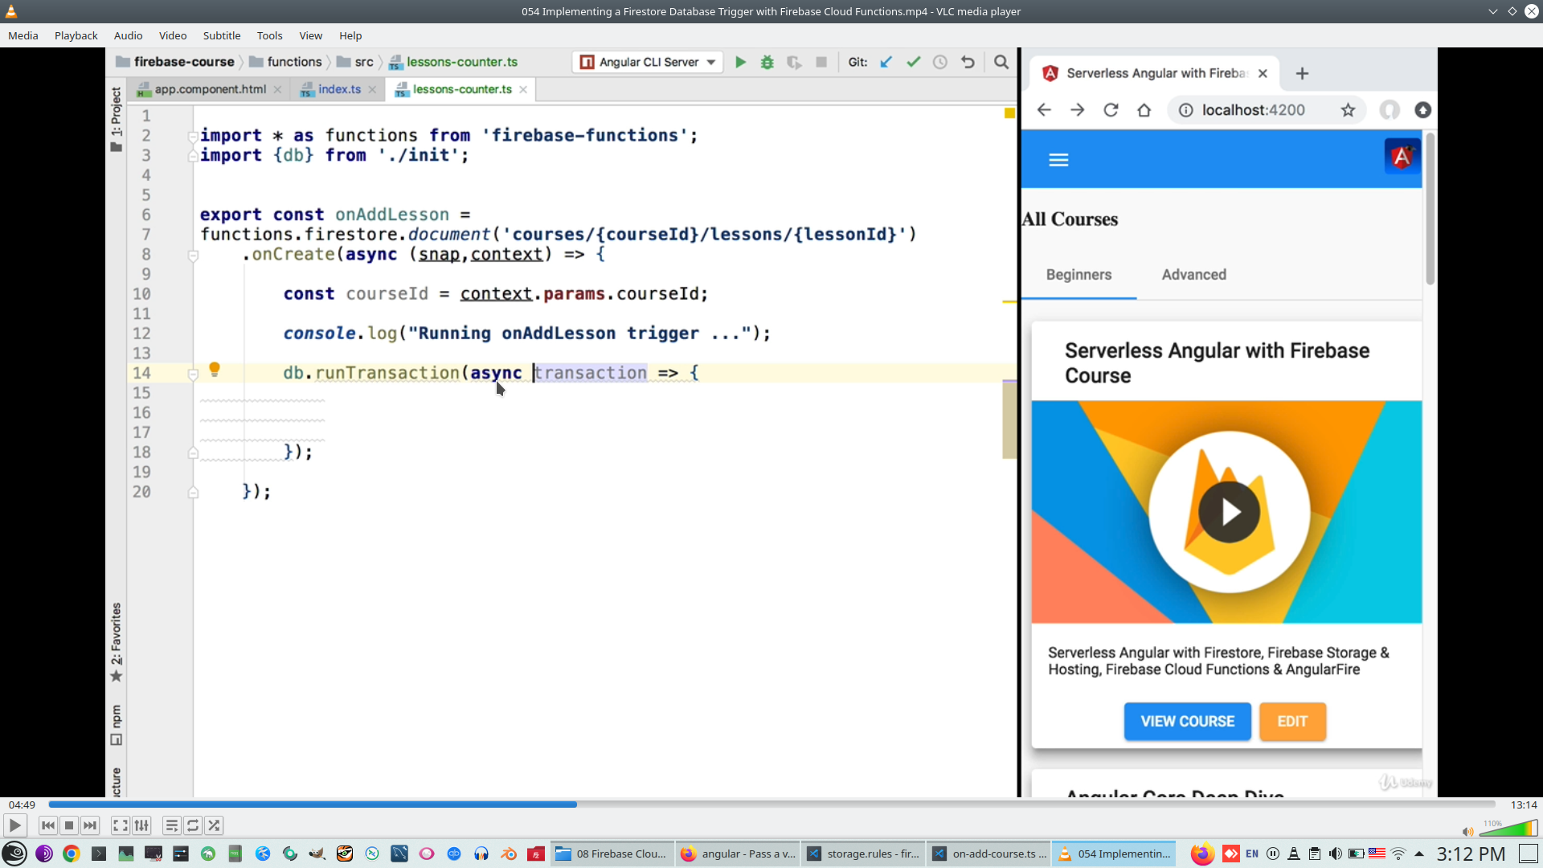1543x868 pixels.
Task: Open the Playback menu in VLC
Action: coord(76,35)
